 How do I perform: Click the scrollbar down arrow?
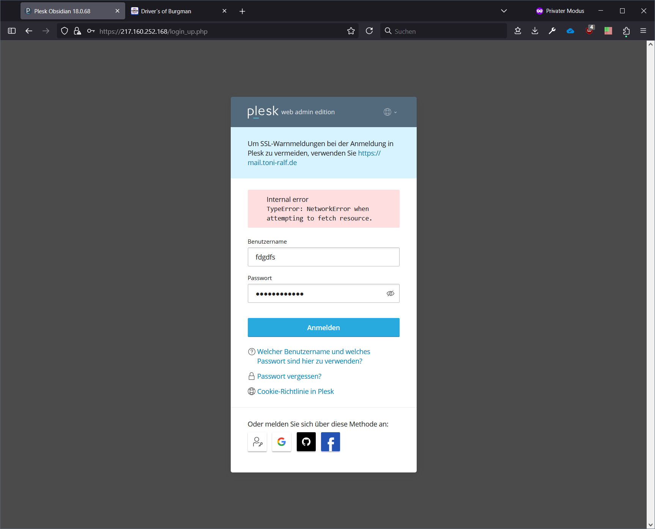651,525
